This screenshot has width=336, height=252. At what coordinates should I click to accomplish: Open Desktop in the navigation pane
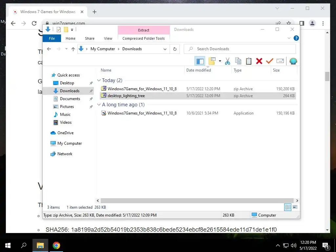pyautogui.click(x=67, y=83)
